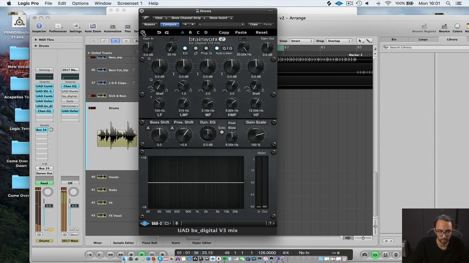Toggle Auto Zoom in the toolbar
469x263 pixels.
93,28
